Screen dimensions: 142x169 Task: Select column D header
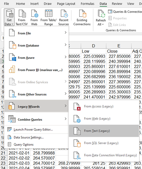pos(93,46)
